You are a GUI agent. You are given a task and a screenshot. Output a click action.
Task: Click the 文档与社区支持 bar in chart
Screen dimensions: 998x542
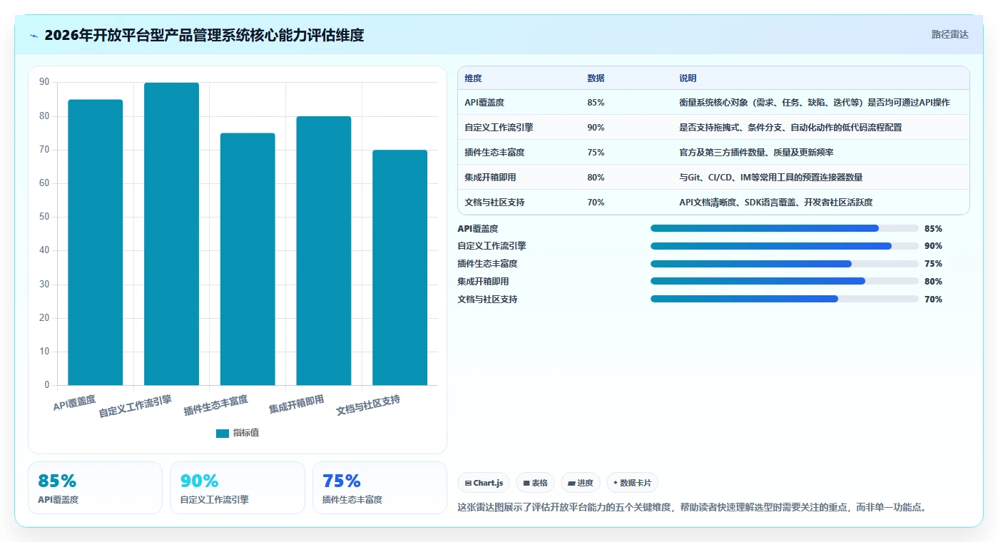coord(399,267)
